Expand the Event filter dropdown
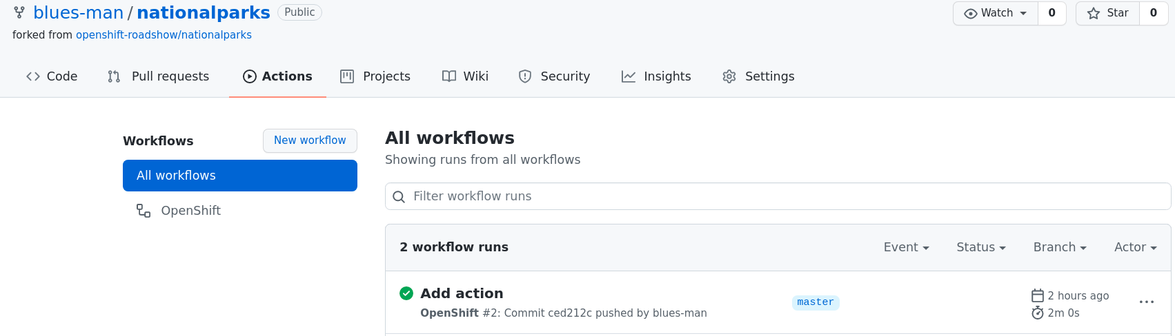This screenshot has width=1175, height=336. point(906,247)
